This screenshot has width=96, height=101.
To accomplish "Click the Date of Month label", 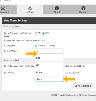I will (x=10, y=51).
